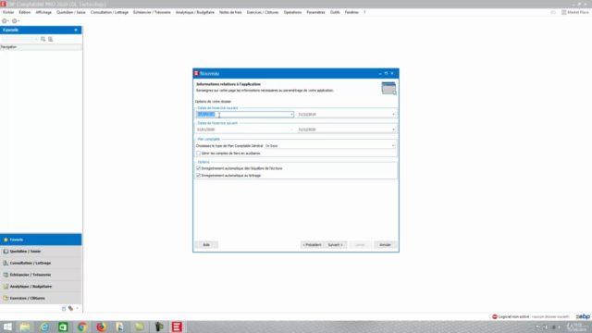This screenshot has width=592, height=333.
Task: Open the Quotidien / Saisie sidebar group
Action: pos(41,252)
